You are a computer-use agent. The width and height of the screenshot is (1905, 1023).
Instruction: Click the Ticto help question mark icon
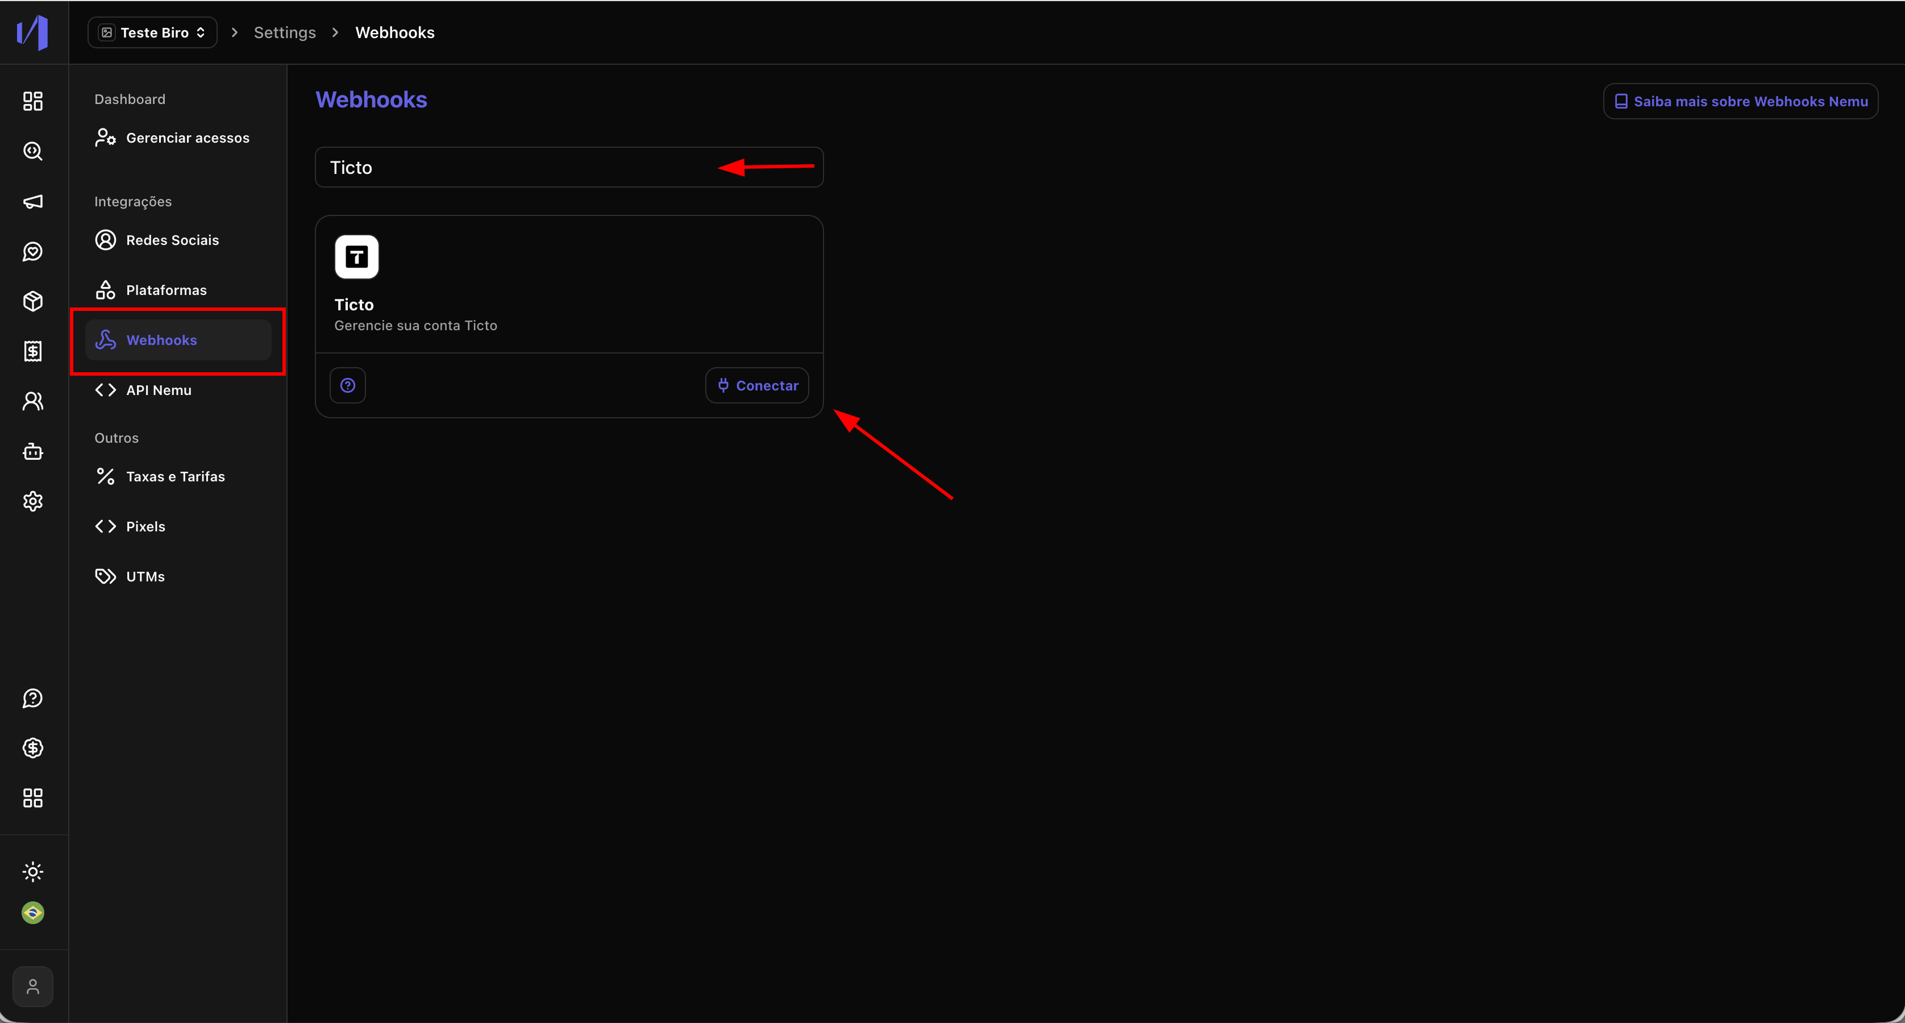tap(348, 385)
